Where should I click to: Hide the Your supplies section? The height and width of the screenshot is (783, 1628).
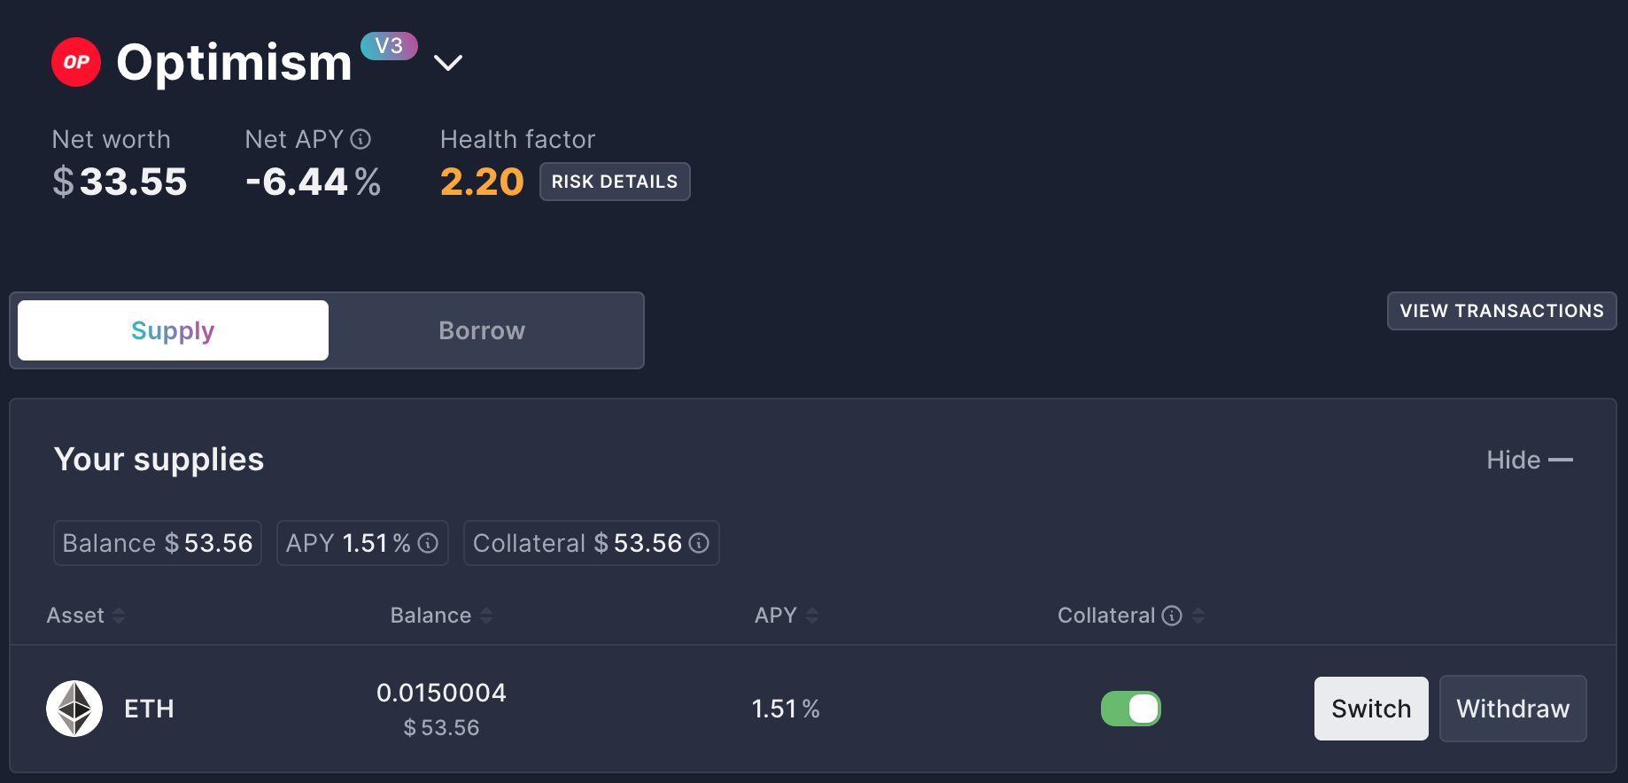(1529, 460)
